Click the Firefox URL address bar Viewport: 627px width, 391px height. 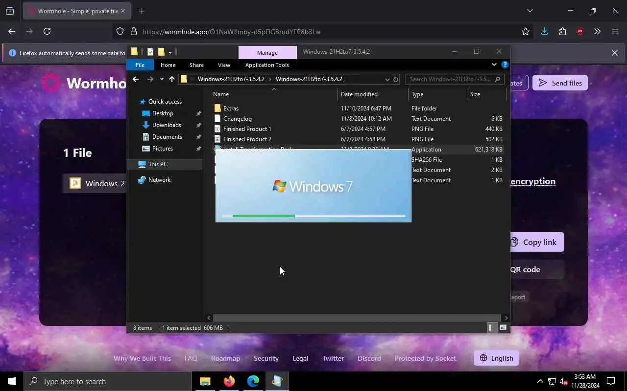[x=323, y=32]
